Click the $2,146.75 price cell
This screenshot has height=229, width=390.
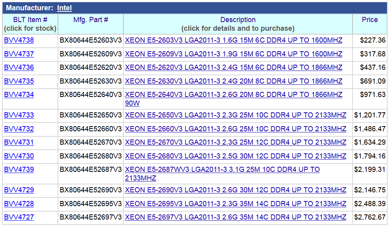pos(370,190)
